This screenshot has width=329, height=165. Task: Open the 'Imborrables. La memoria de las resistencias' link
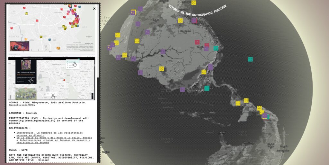49,134
